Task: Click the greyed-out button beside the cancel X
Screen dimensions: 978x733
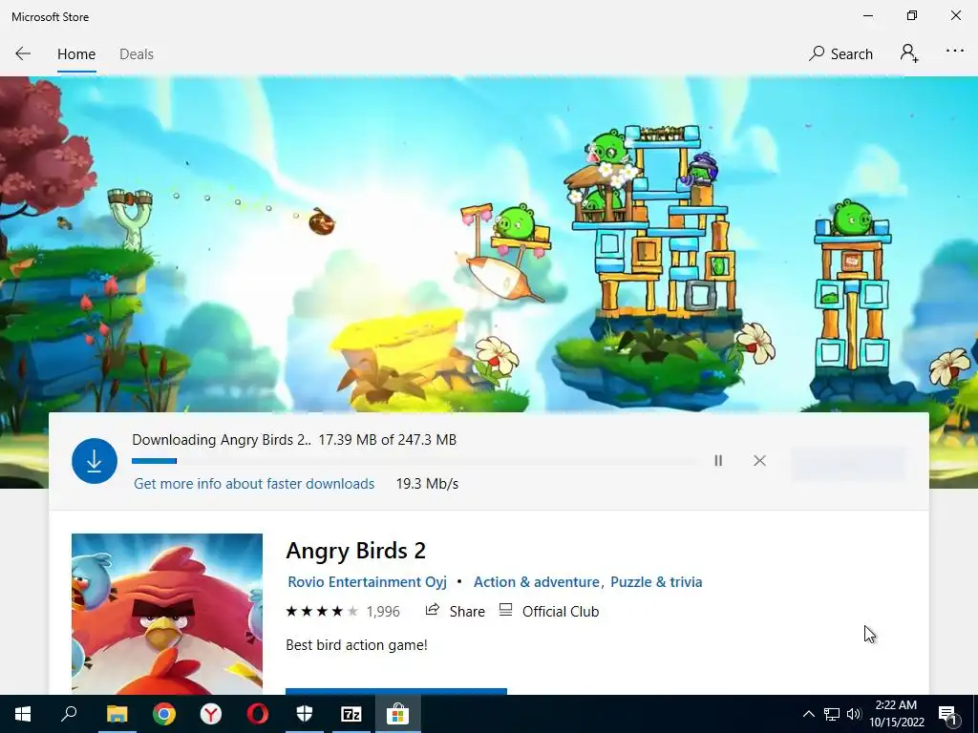Action: (x=848, y=463)
